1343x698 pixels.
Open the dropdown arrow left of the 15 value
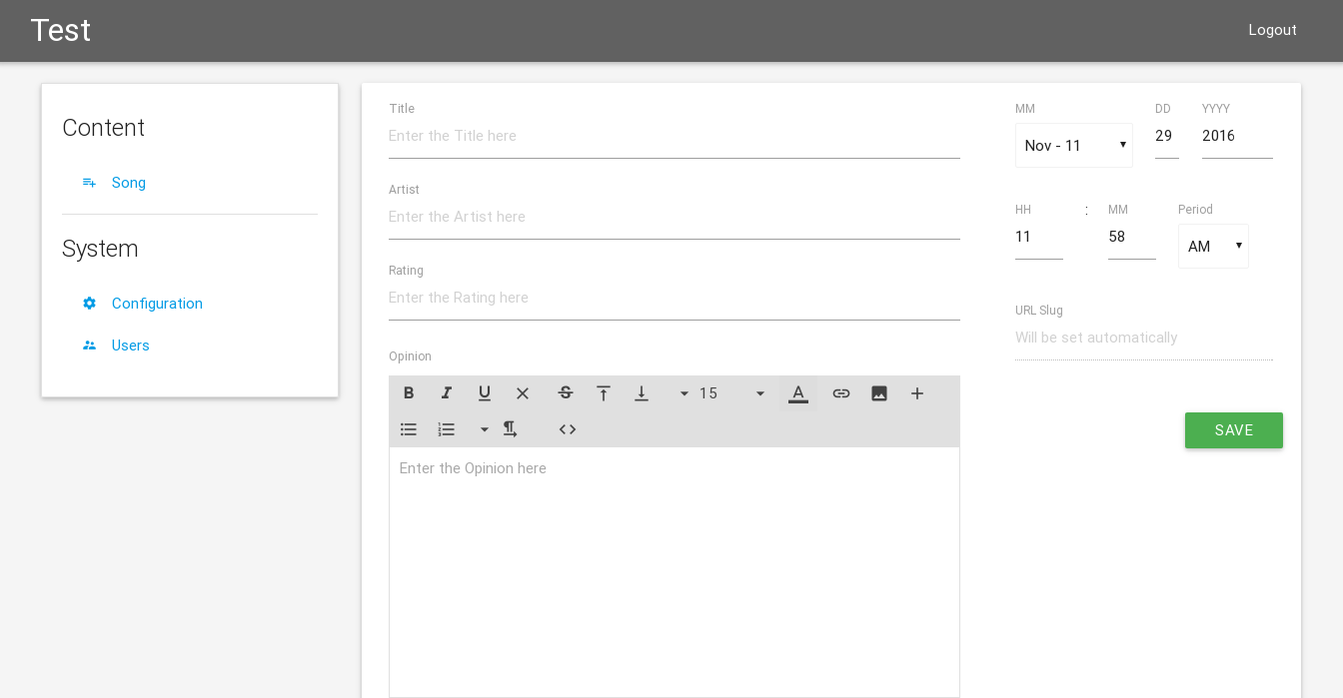tap(684, 393)
